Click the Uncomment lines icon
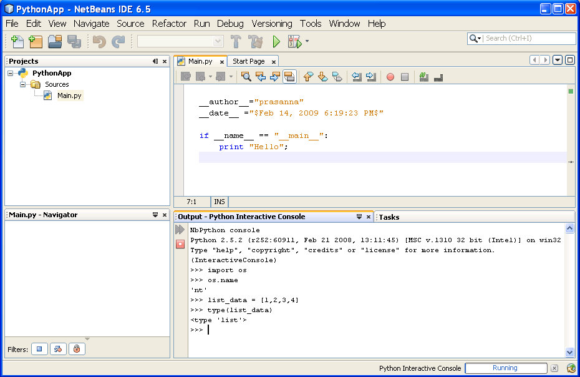 438,77
